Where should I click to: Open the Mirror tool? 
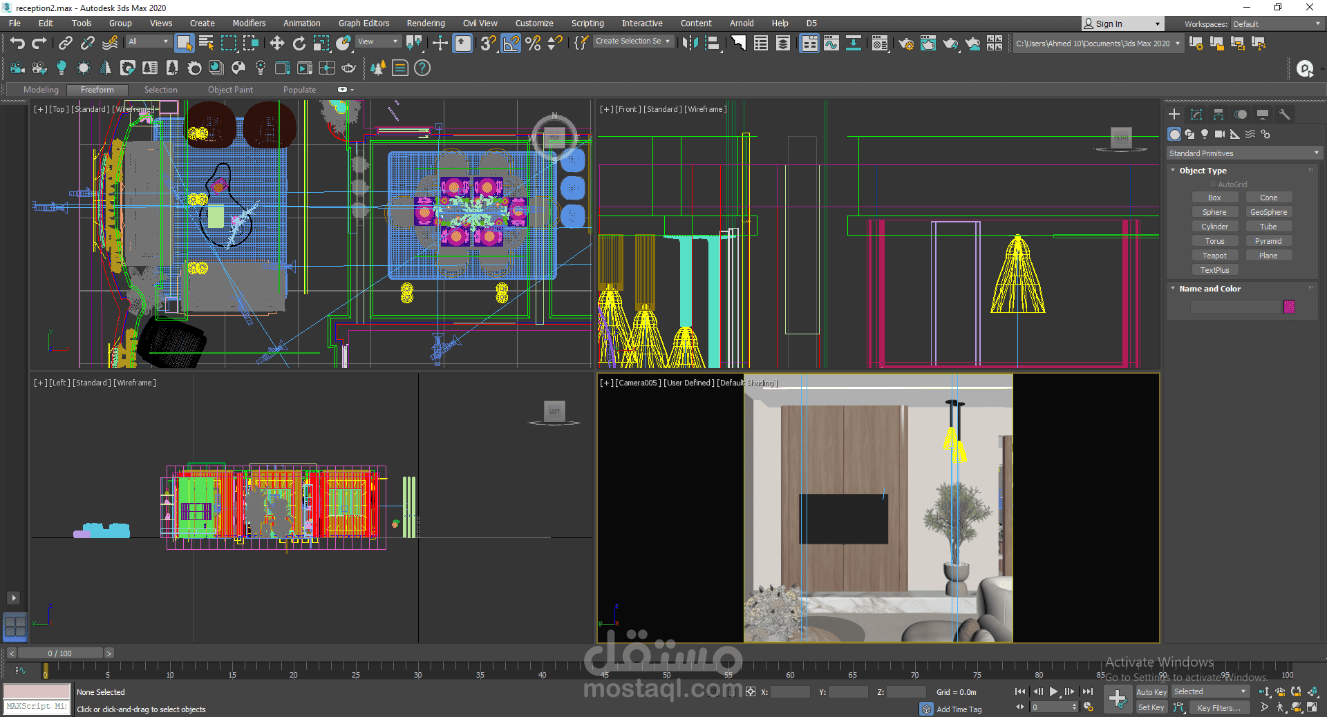click(x=689, y=44)
